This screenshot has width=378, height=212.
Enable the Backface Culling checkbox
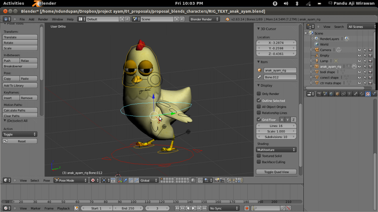coord(259,162)
